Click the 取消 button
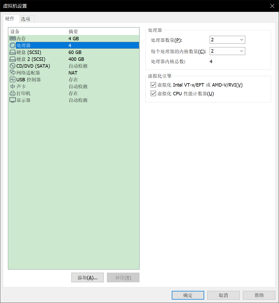 223,295
